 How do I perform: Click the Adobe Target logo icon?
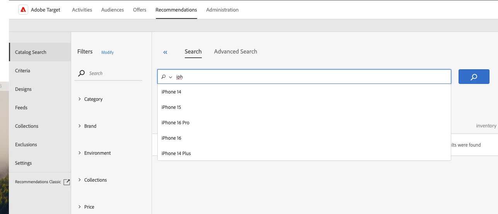point(23,10)
